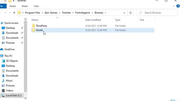Expand chevron after Fortnitegame breadcrumb

(x=92, y=13)
